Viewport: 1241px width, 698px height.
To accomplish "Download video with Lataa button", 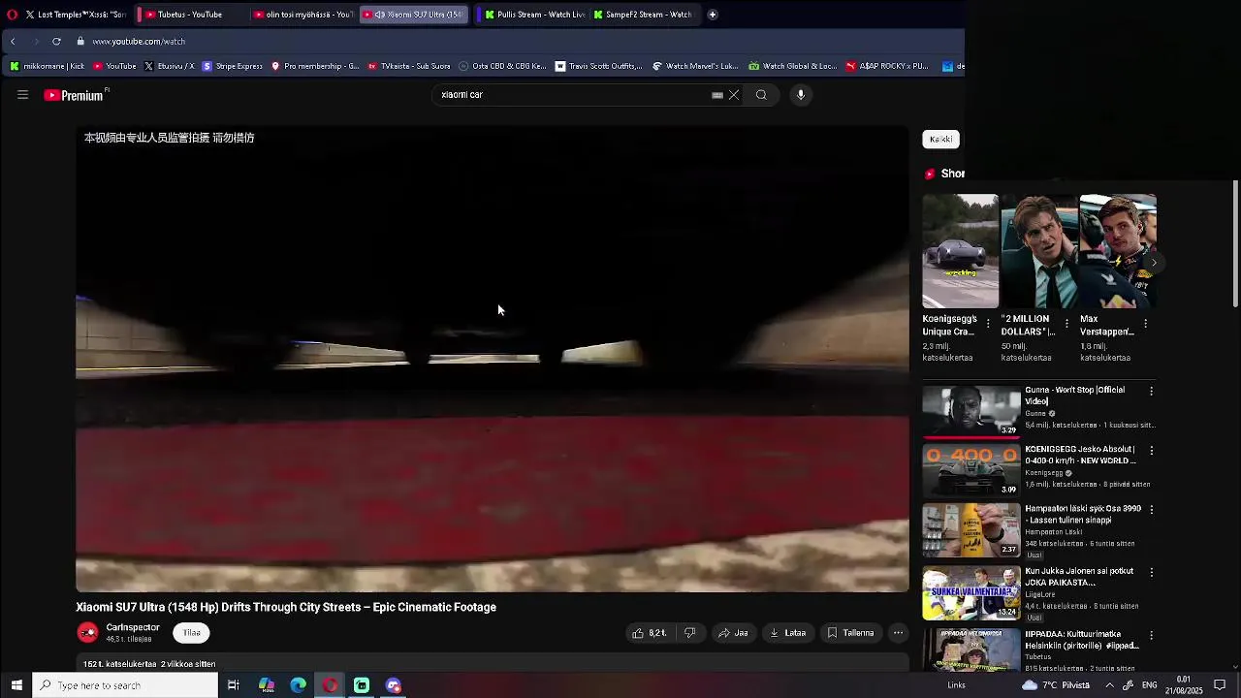I will pos(788,633).
